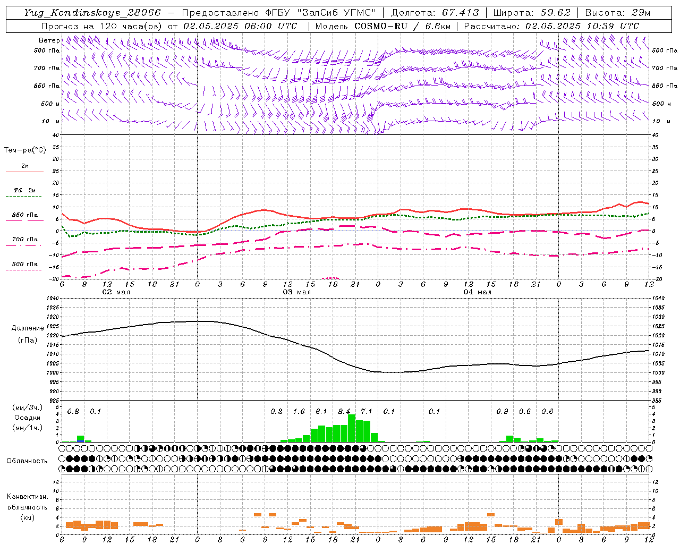Click the Облачность cloud cover panel label
Viewport: 680px width, 544px height.
pos(27,461)
